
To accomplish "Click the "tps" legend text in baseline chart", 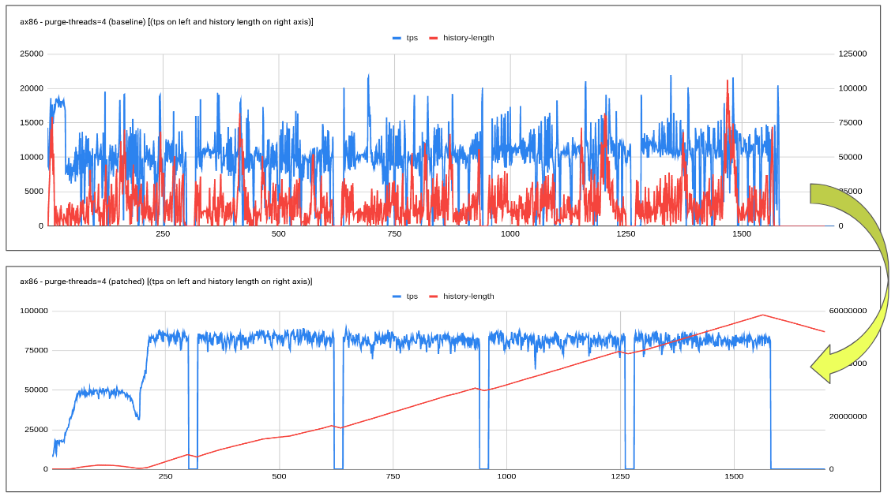I will (x=412, y=38).
